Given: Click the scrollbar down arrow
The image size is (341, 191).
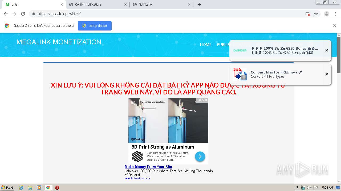Looking at the screenshot, I should click(339, 181).
